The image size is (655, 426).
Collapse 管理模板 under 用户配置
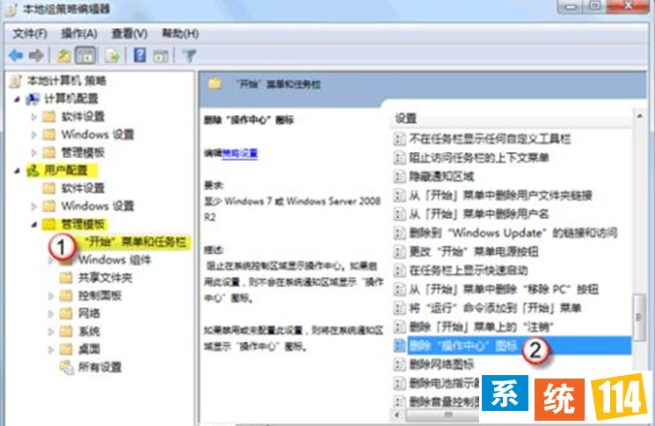click(33, 225)
